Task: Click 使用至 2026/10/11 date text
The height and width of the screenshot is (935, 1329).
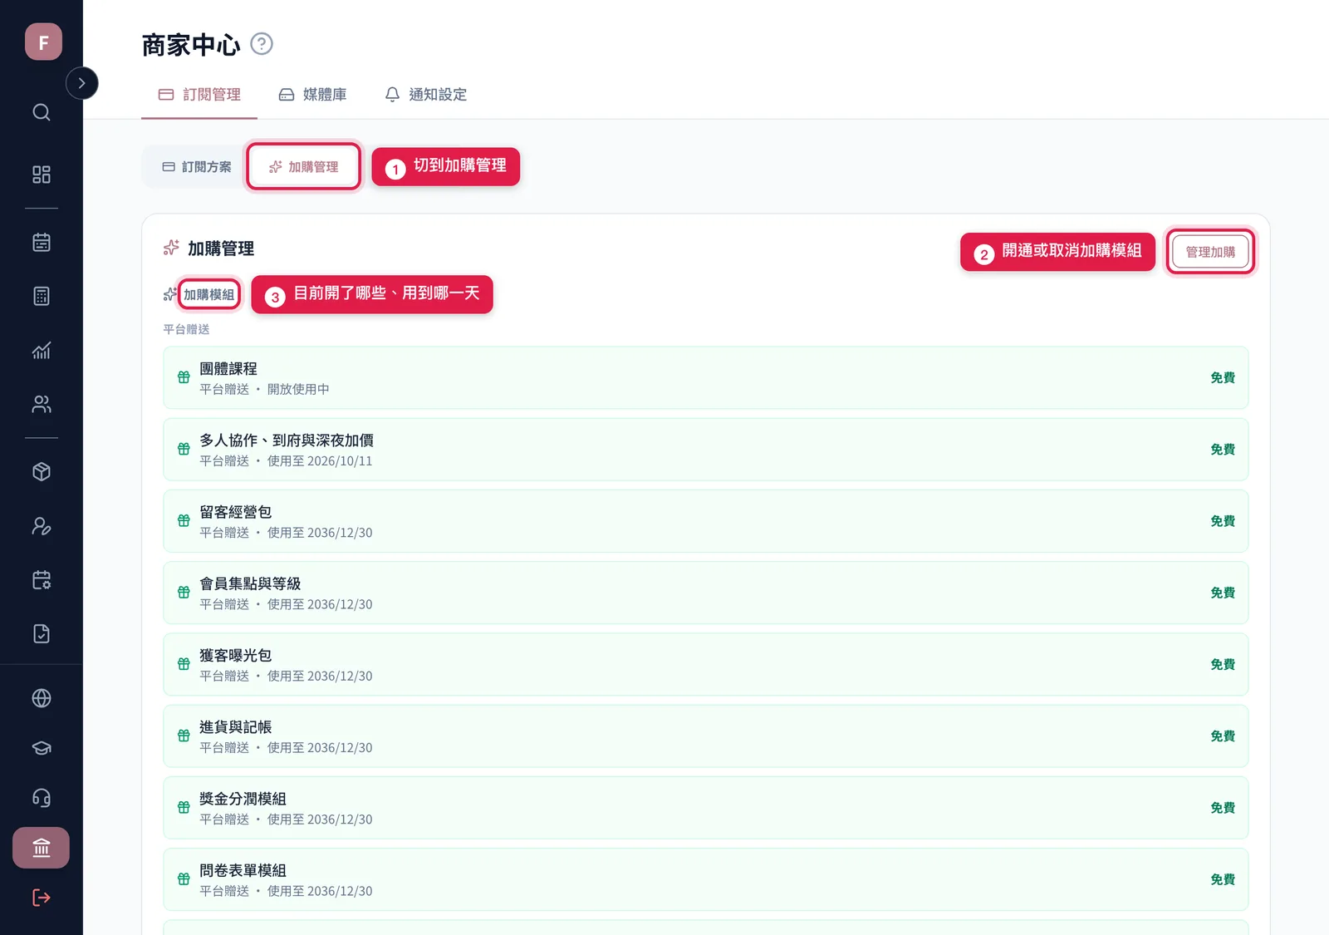Action: tap(320, 461)
